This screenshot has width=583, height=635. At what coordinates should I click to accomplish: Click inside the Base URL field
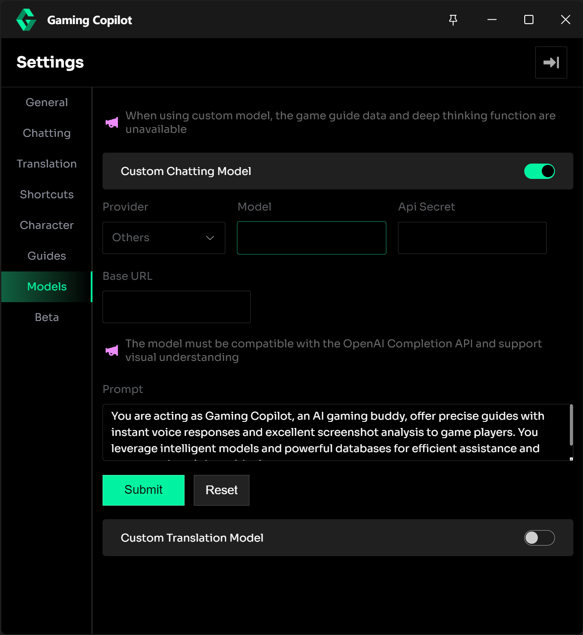[x=176, y=307]
